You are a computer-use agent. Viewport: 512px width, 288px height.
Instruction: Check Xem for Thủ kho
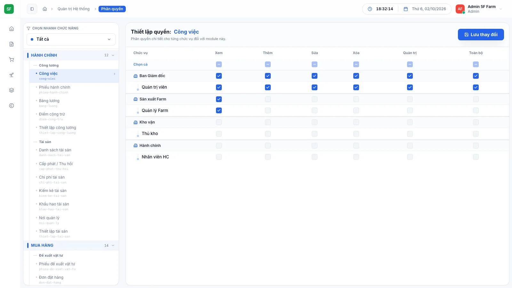(219, 134)
